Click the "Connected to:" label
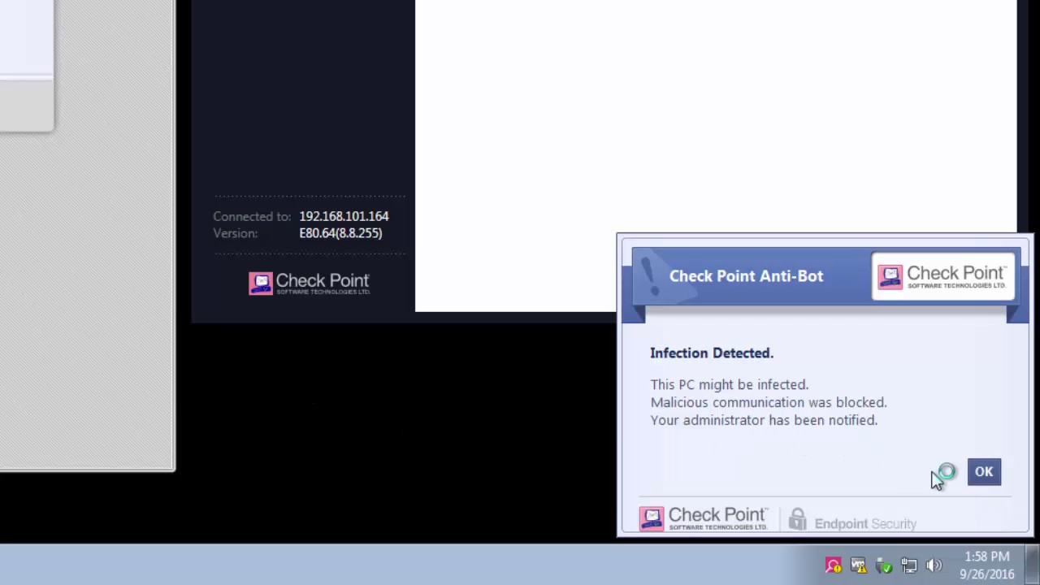Viewport: 1040px width, 585px height. point(252,216)
